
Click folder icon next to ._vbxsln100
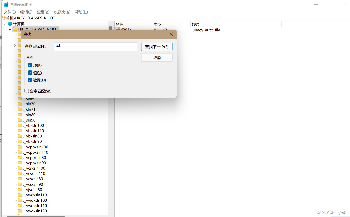point(20,125)
